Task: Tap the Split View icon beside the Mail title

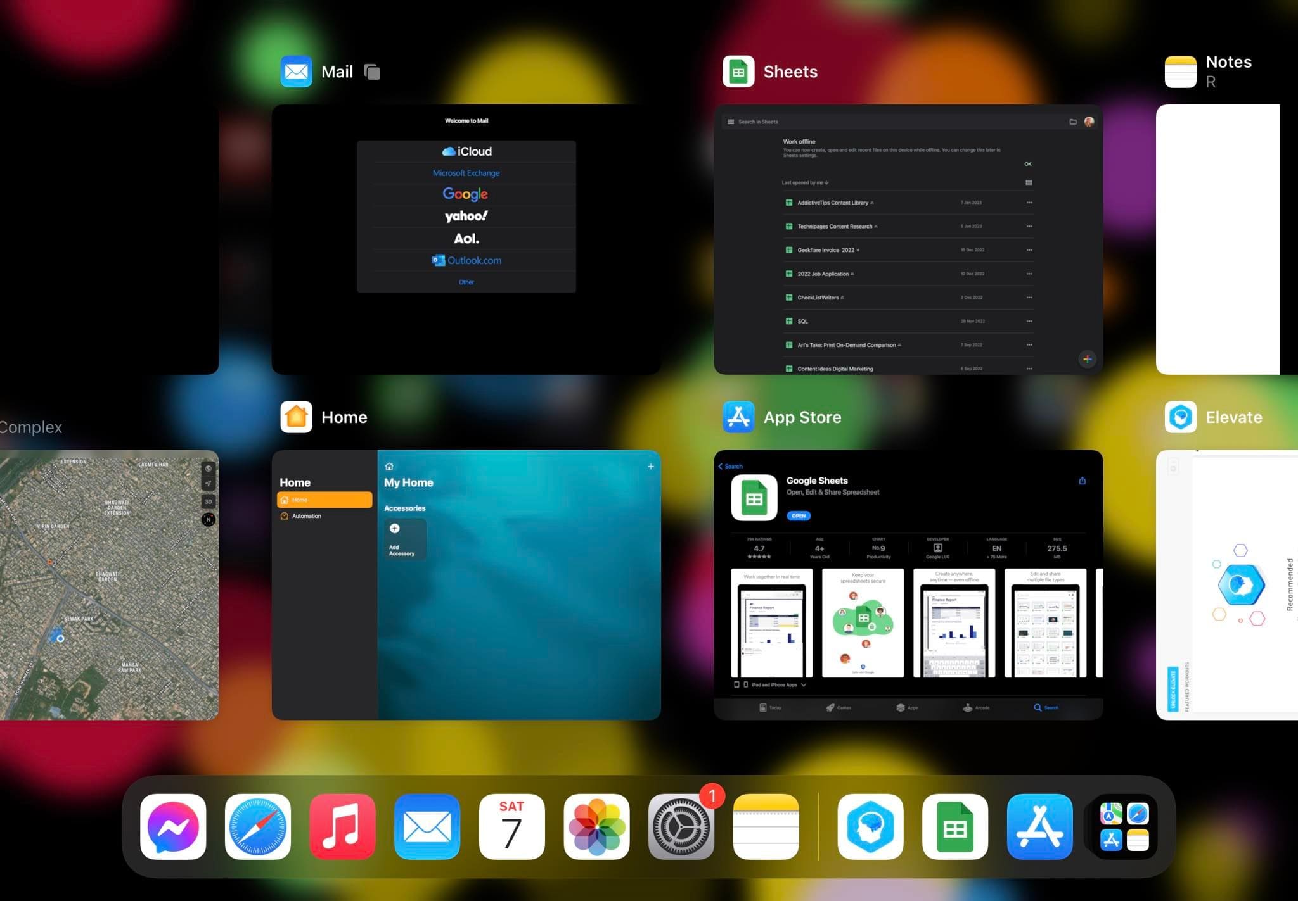Action: pos(371,72)
